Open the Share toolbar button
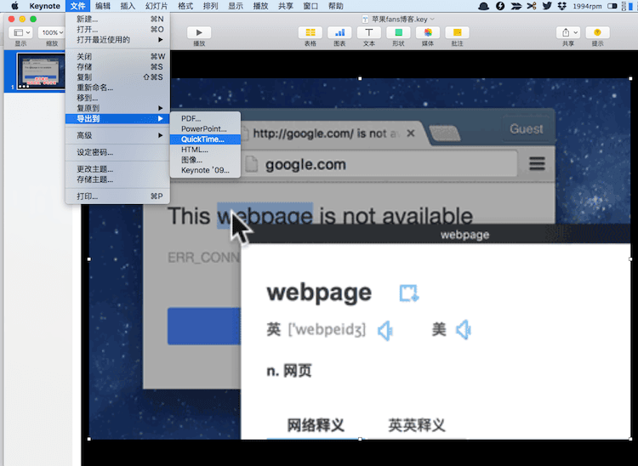Screen dimensions: 638x466 coord(568,32)
